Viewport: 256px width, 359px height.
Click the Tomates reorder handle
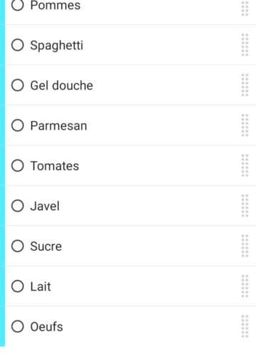[245, 165]
